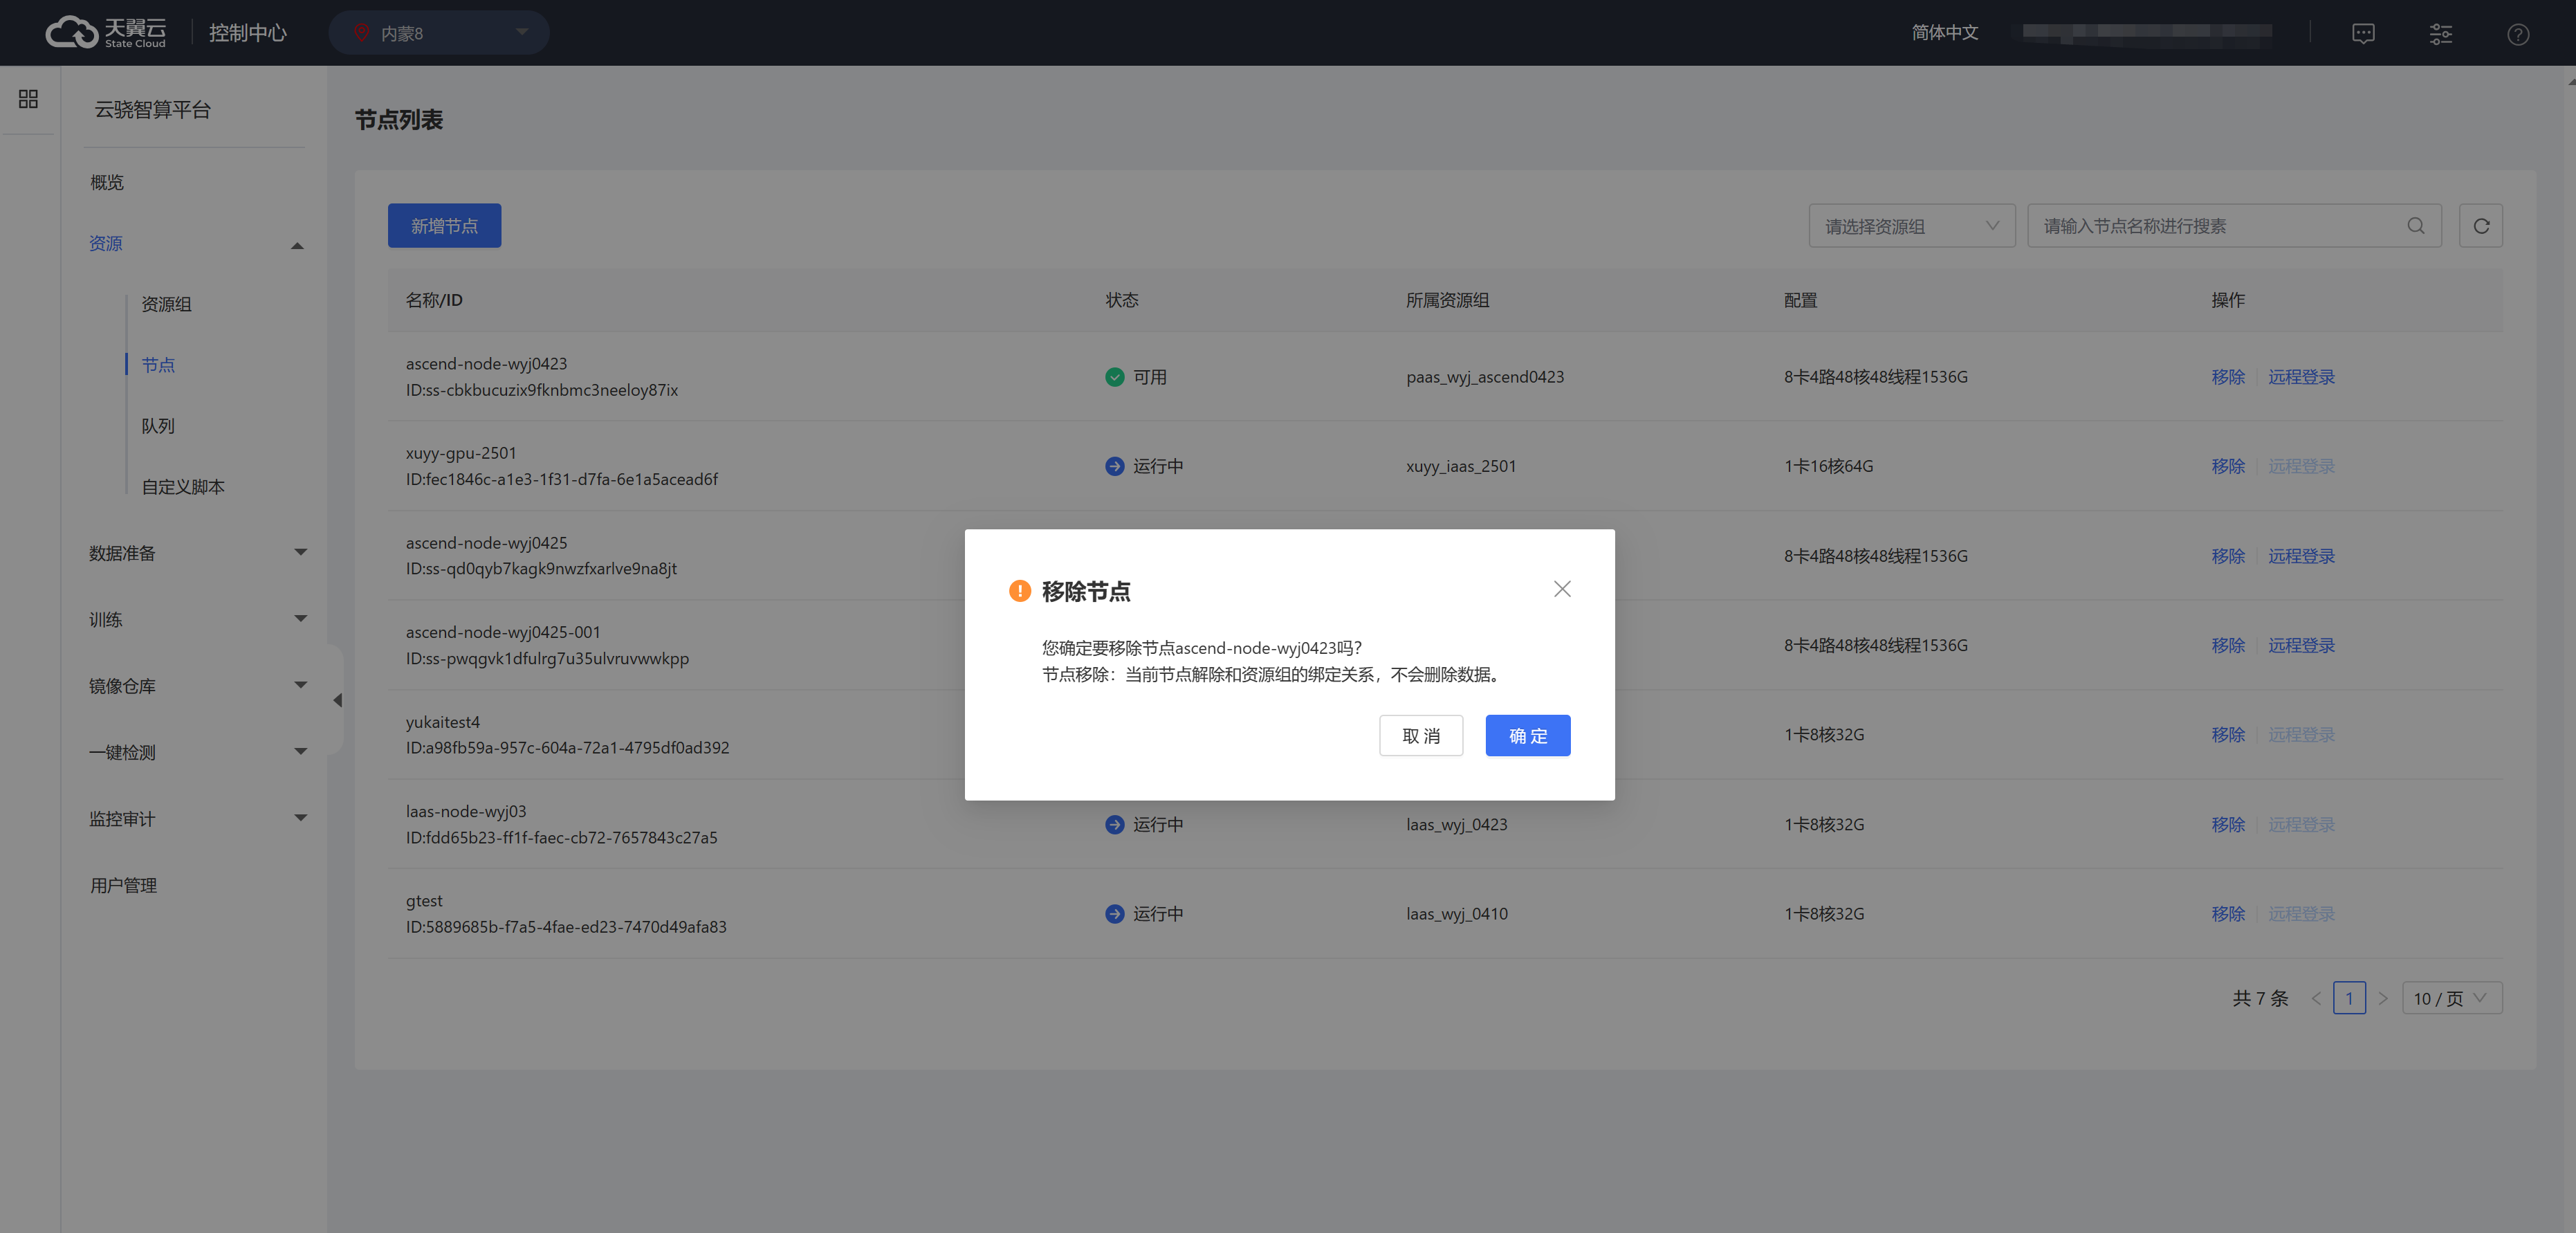The width and height of the screenshot is (2576, 1233).
Task: Open the 10 / 页 page size dropdown
Action: (x=2451, y=998)
